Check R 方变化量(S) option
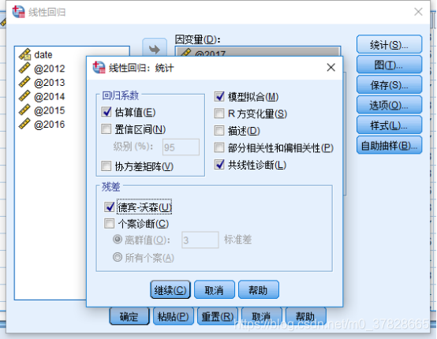This screenshot has height=339, width=437. coord(219,114)
